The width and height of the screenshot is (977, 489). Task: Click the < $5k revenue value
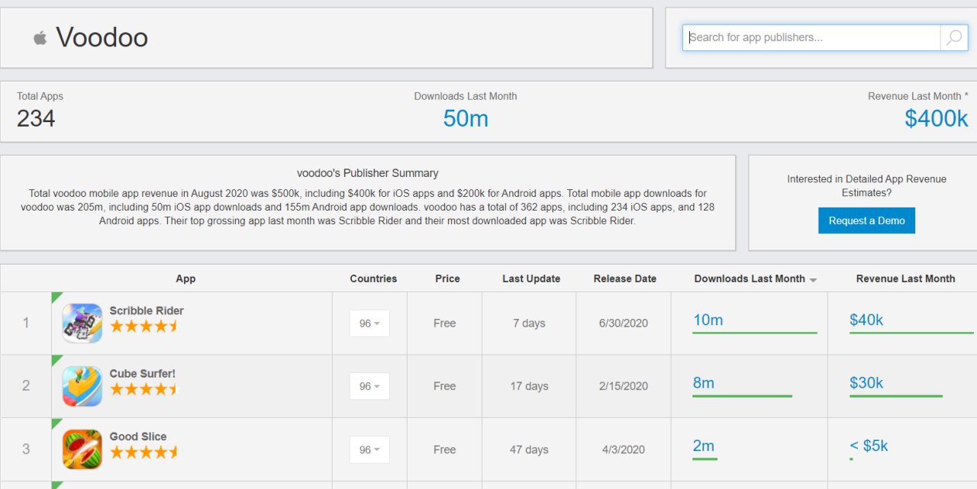pos(869,446)
